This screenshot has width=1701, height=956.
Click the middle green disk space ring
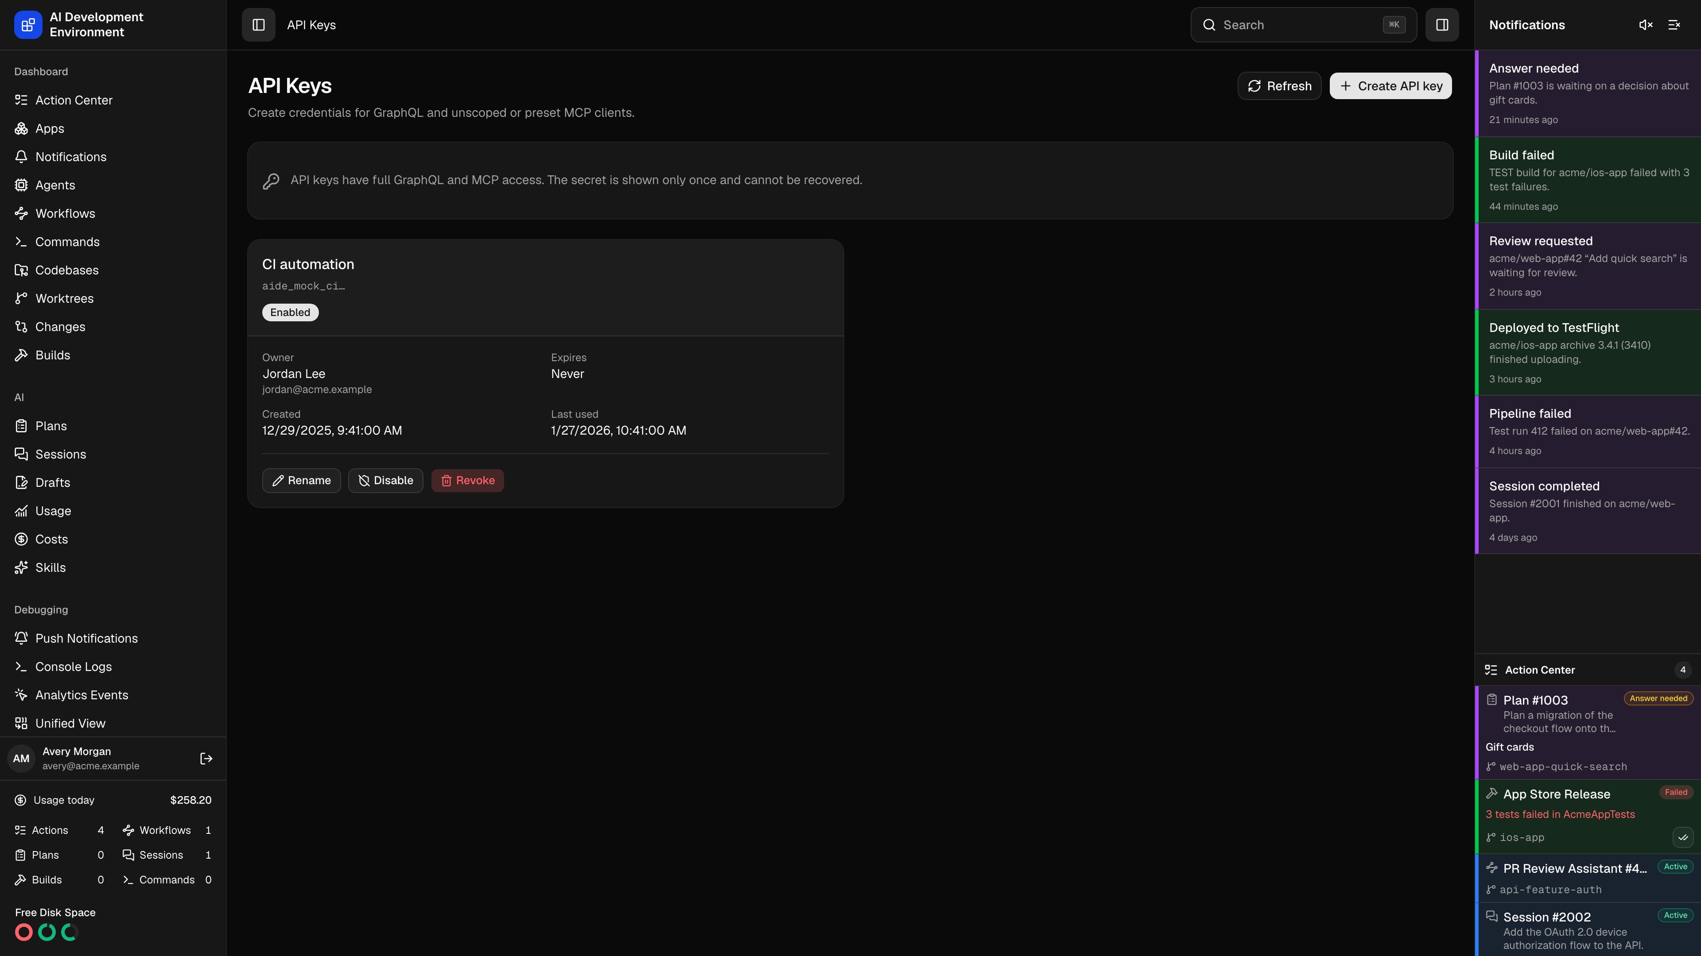point(47,933)
